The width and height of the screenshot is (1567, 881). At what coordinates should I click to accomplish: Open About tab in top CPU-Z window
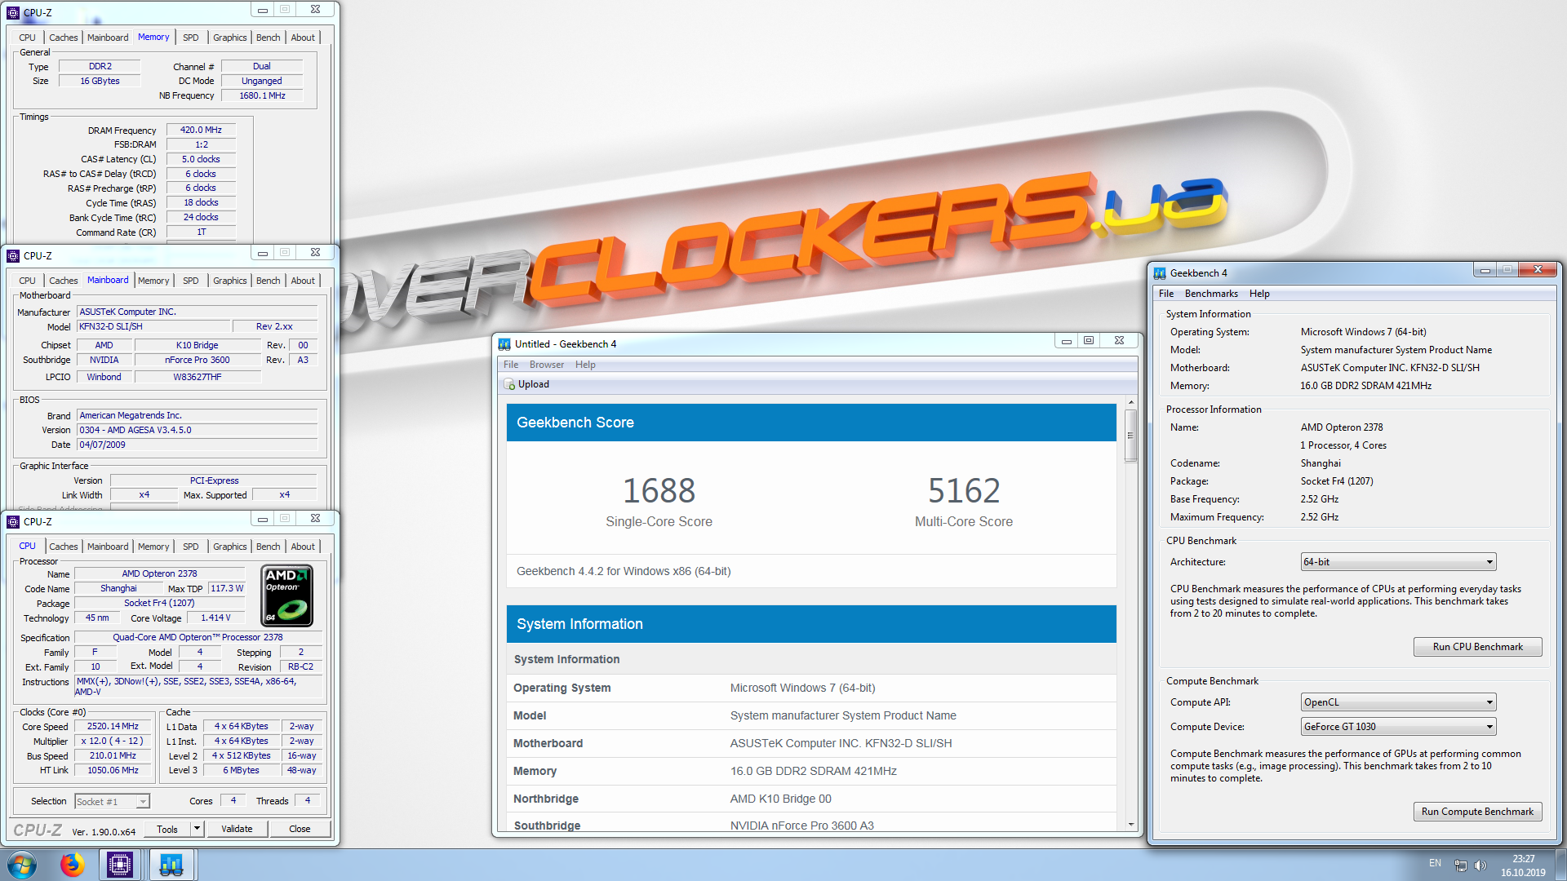[303, 38]
